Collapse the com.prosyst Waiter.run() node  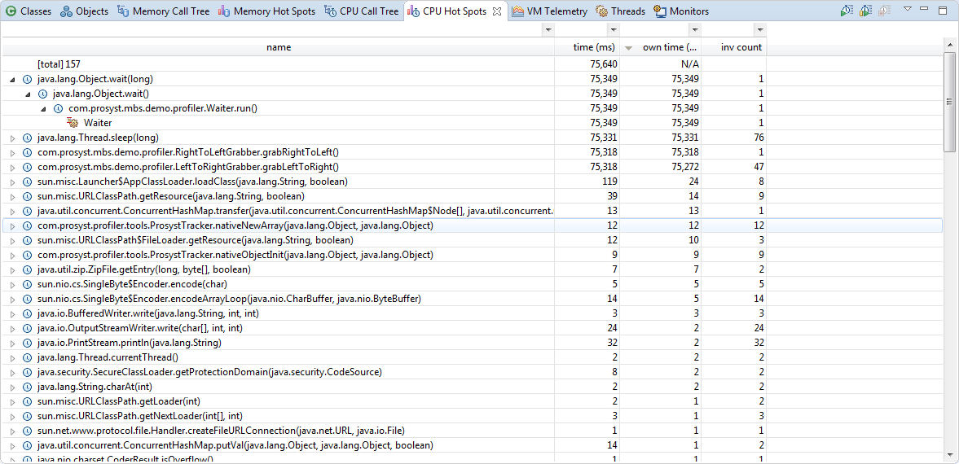coord(43,109)
